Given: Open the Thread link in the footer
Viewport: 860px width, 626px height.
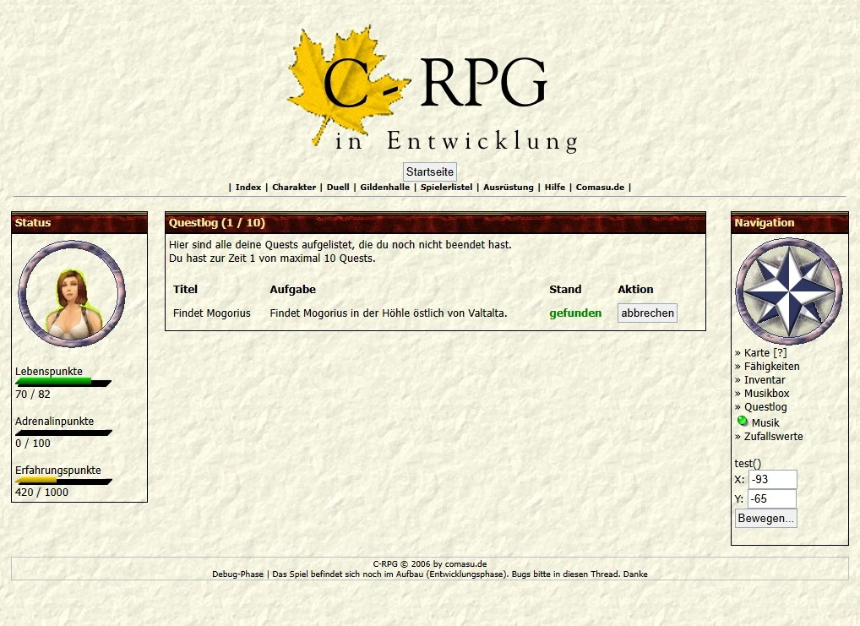Looking at the screenshot, I should click(606, 574).
